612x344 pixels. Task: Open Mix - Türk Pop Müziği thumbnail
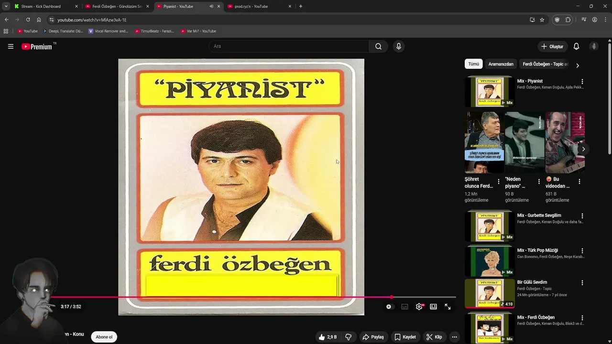(490, 261)
